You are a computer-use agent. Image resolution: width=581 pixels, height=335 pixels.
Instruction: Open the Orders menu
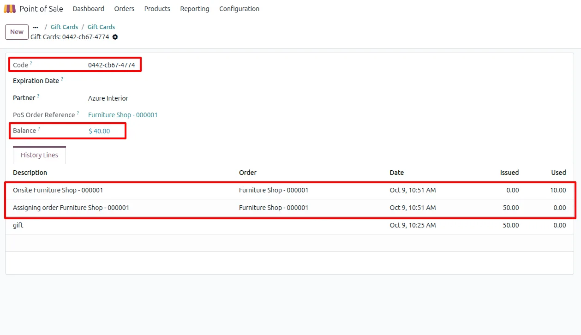pyautogui.click(x=124, y=9)
